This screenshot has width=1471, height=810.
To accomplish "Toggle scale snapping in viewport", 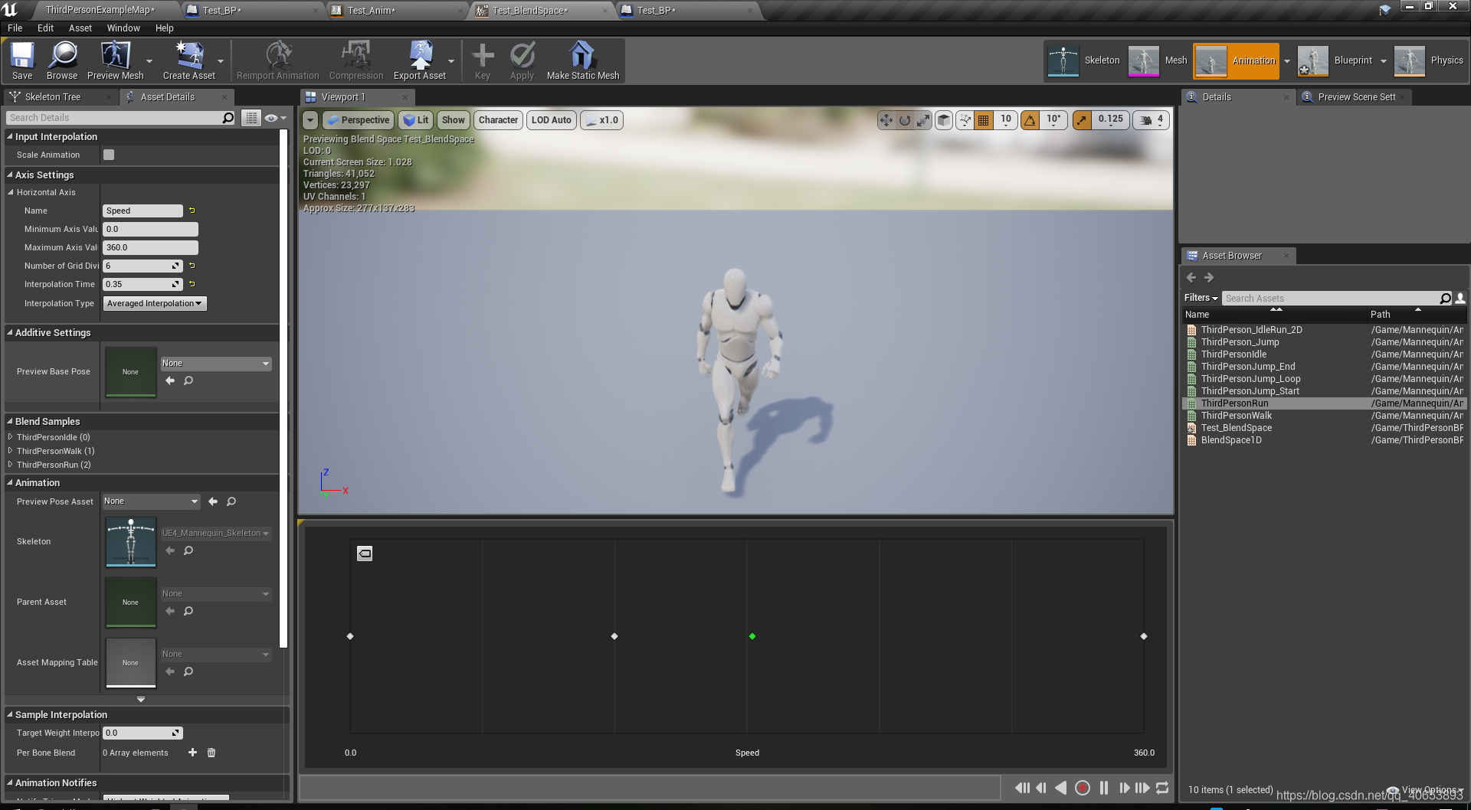I will [1082, 120].
